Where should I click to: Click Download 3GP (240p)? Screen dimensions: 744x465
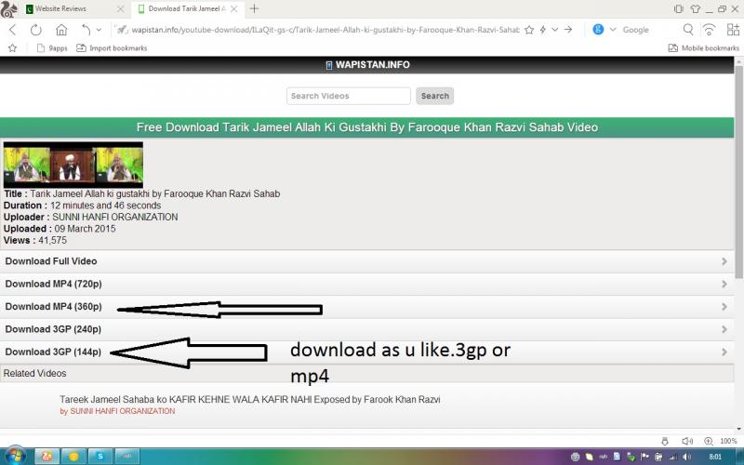pyautogui.click(x=366, y=329)
